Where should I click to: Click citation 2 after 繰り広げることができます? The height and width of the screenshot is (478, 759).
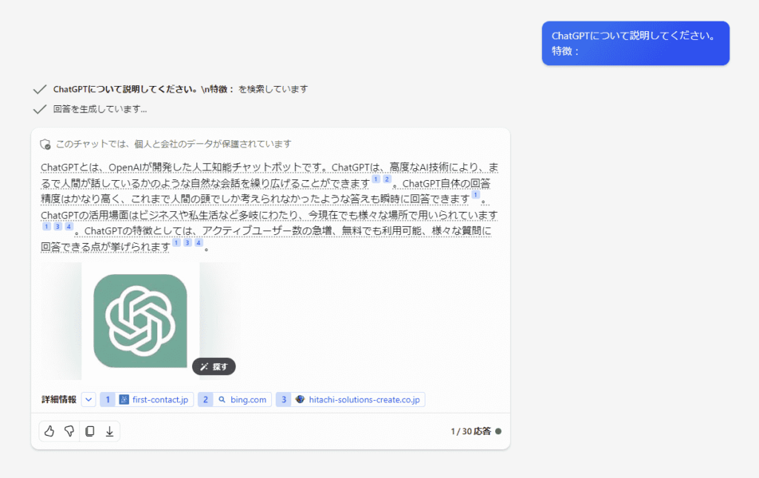click(x=387, y=179)
